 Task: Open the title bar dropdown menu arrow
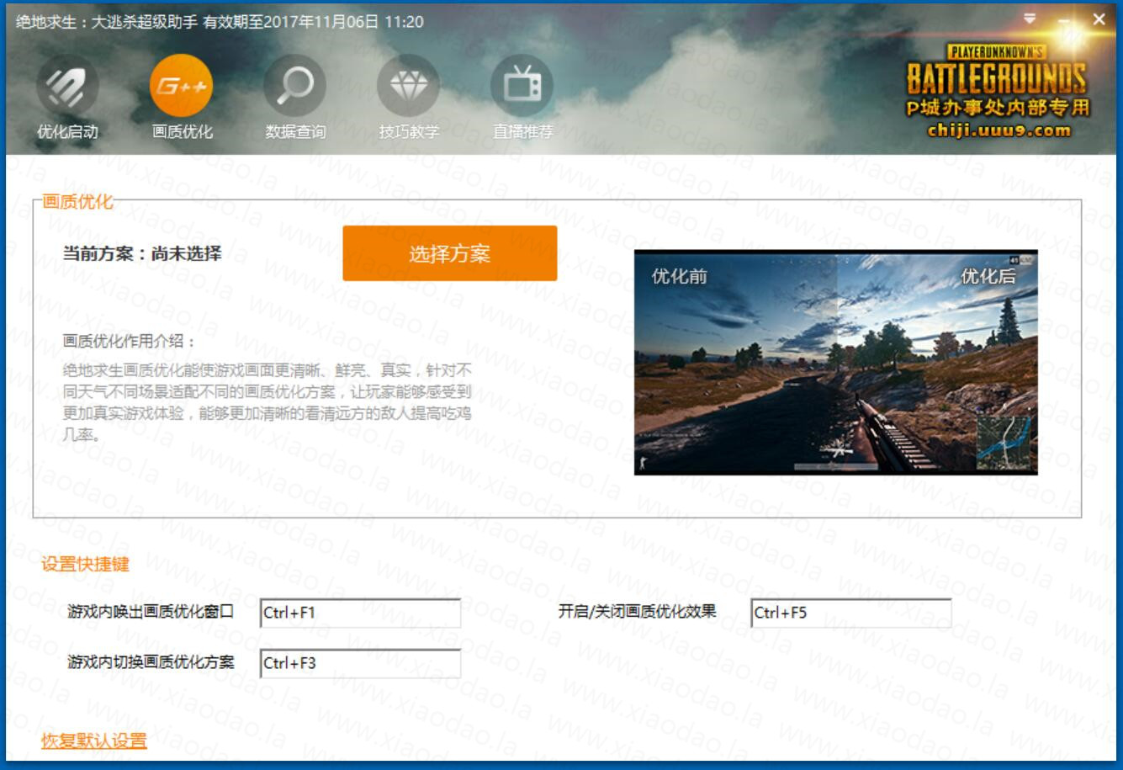pos(1030,19)
